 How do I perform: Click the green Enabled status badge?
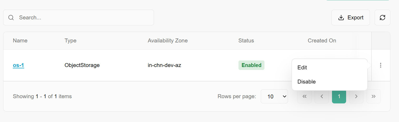click(251, 65)
